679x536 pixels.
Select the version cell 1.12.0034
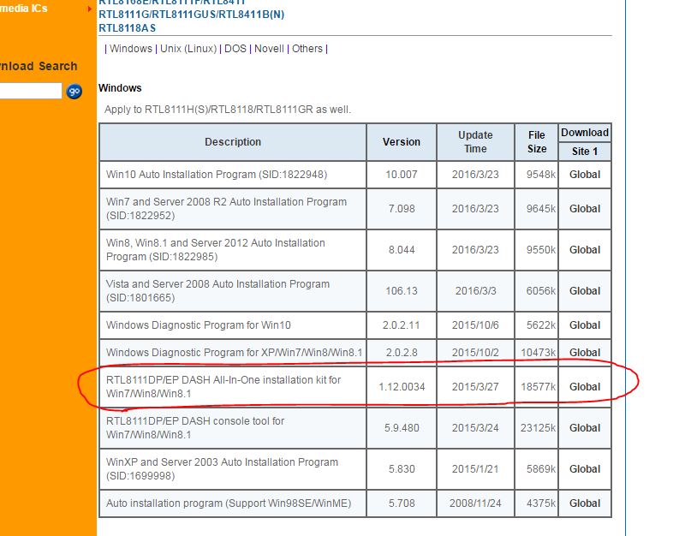(402, 387)
